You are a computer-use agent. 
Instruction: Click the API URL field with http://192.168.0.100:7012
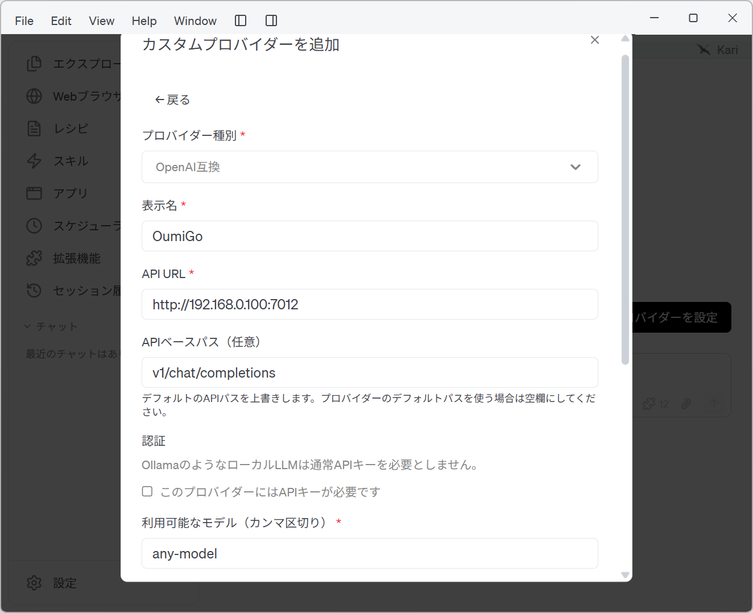click(370, 304)
